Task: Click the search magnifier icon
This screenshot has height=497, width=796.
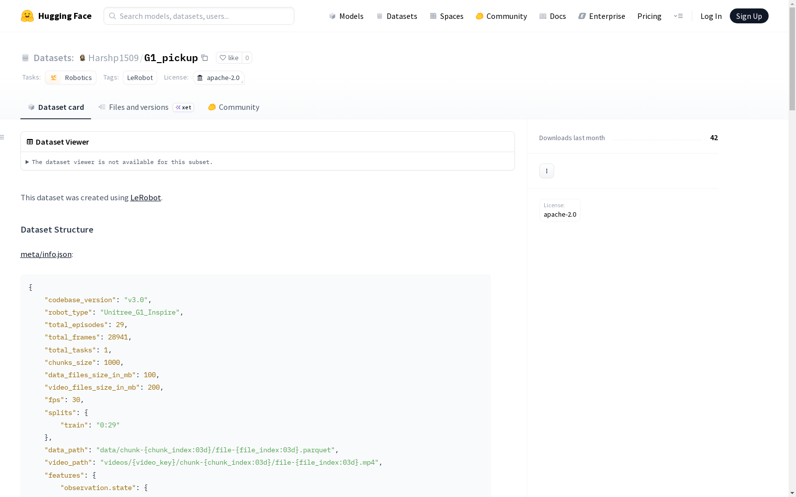Action: [x=112, y=16]
